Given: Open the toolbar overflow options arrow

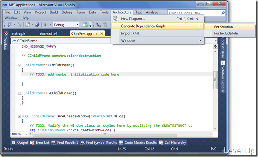Looking at the screenshot, I should 90,26.
